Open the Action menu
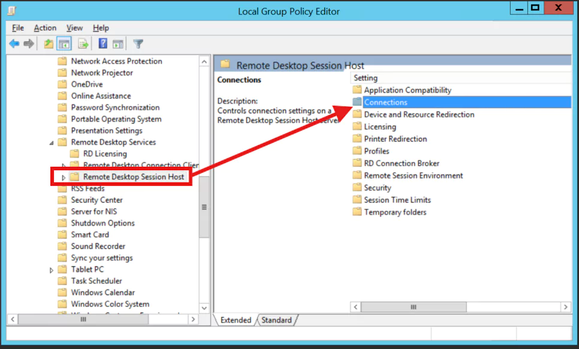Image resolution: width=579 pixels, height=349 pixels. click(x=45, y=28)
